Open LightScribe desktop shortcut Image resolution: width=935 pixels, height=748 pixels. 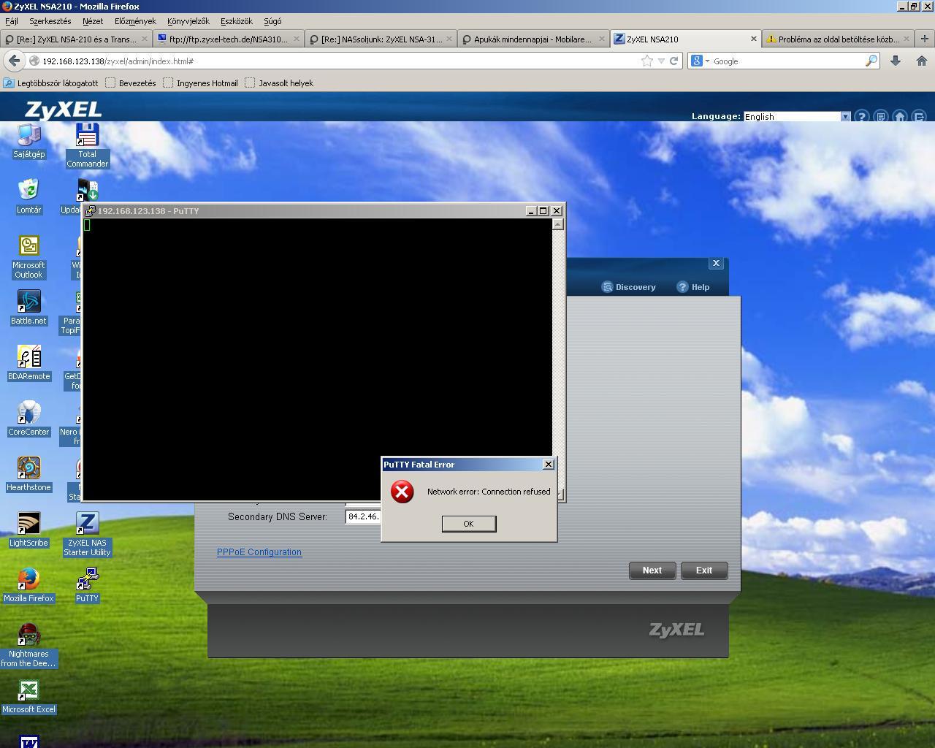[28, 530]
